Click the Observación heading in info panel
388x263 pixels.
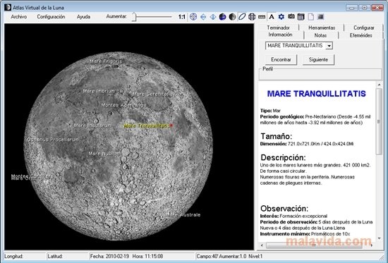click(x=284, y=208)
